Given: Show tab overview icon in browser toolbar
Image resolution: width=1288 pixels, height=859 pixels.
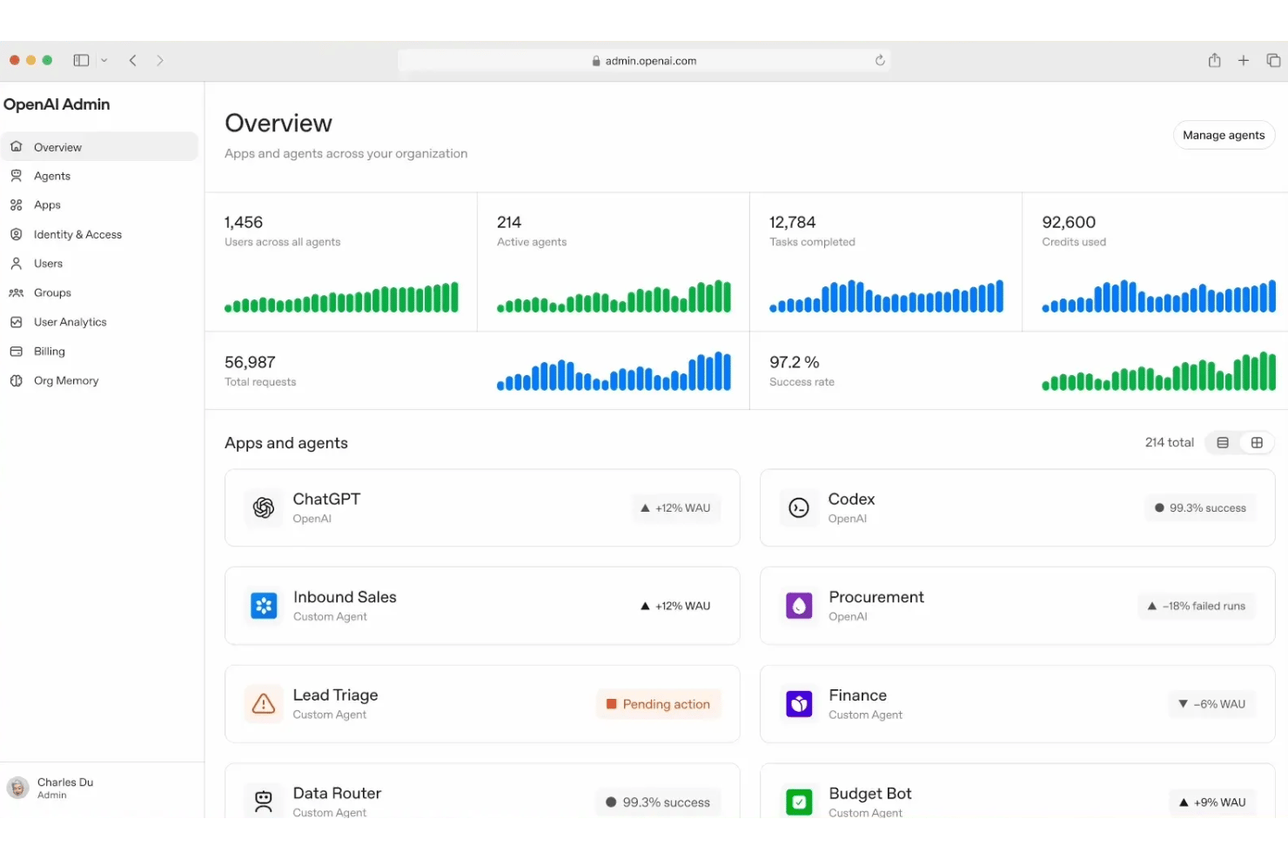Looking at the screenshot, I should tap(1273, 60).
